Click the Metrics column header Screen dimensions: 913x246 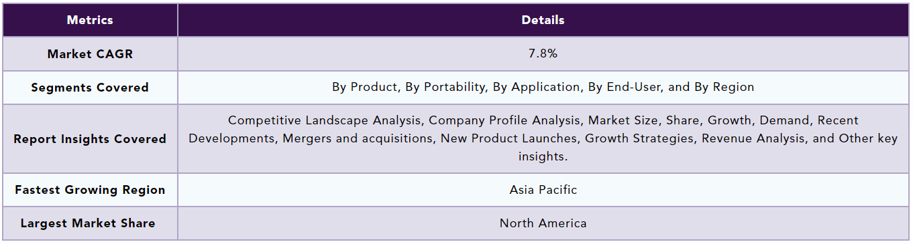tap(90, 20)
